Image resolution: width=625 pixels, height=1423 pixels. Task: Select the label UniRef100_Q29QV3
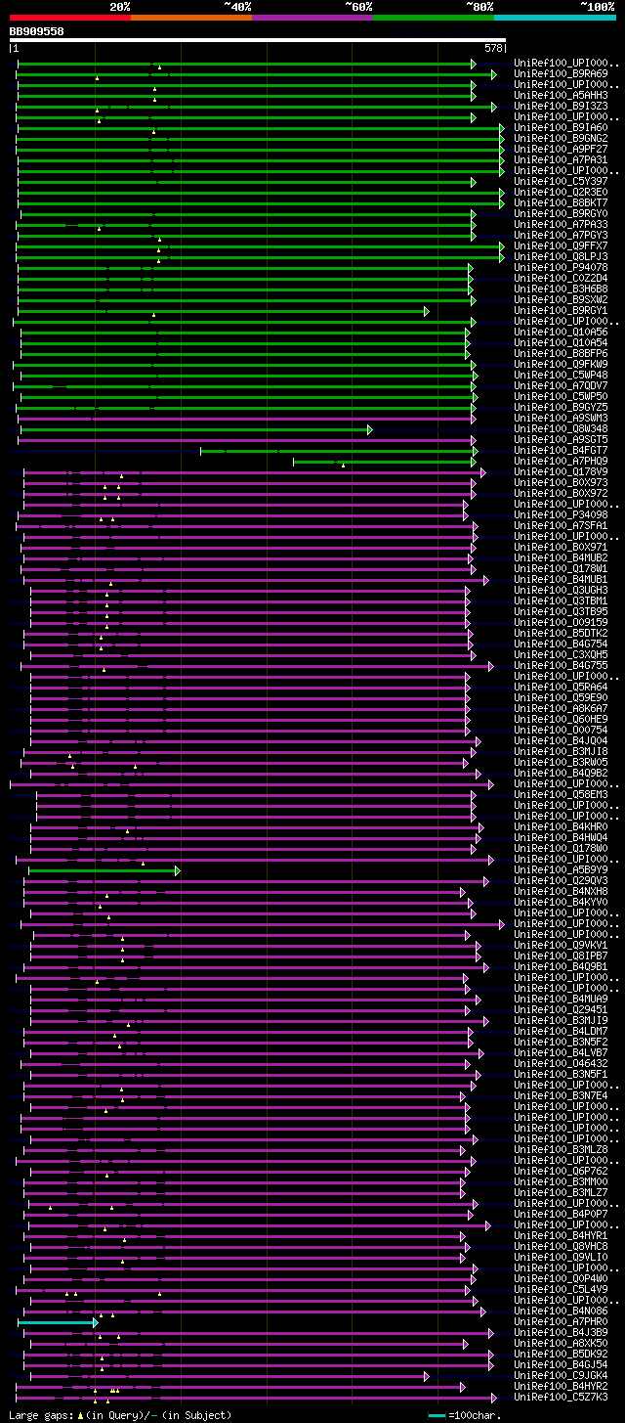[x=561, y=880]
